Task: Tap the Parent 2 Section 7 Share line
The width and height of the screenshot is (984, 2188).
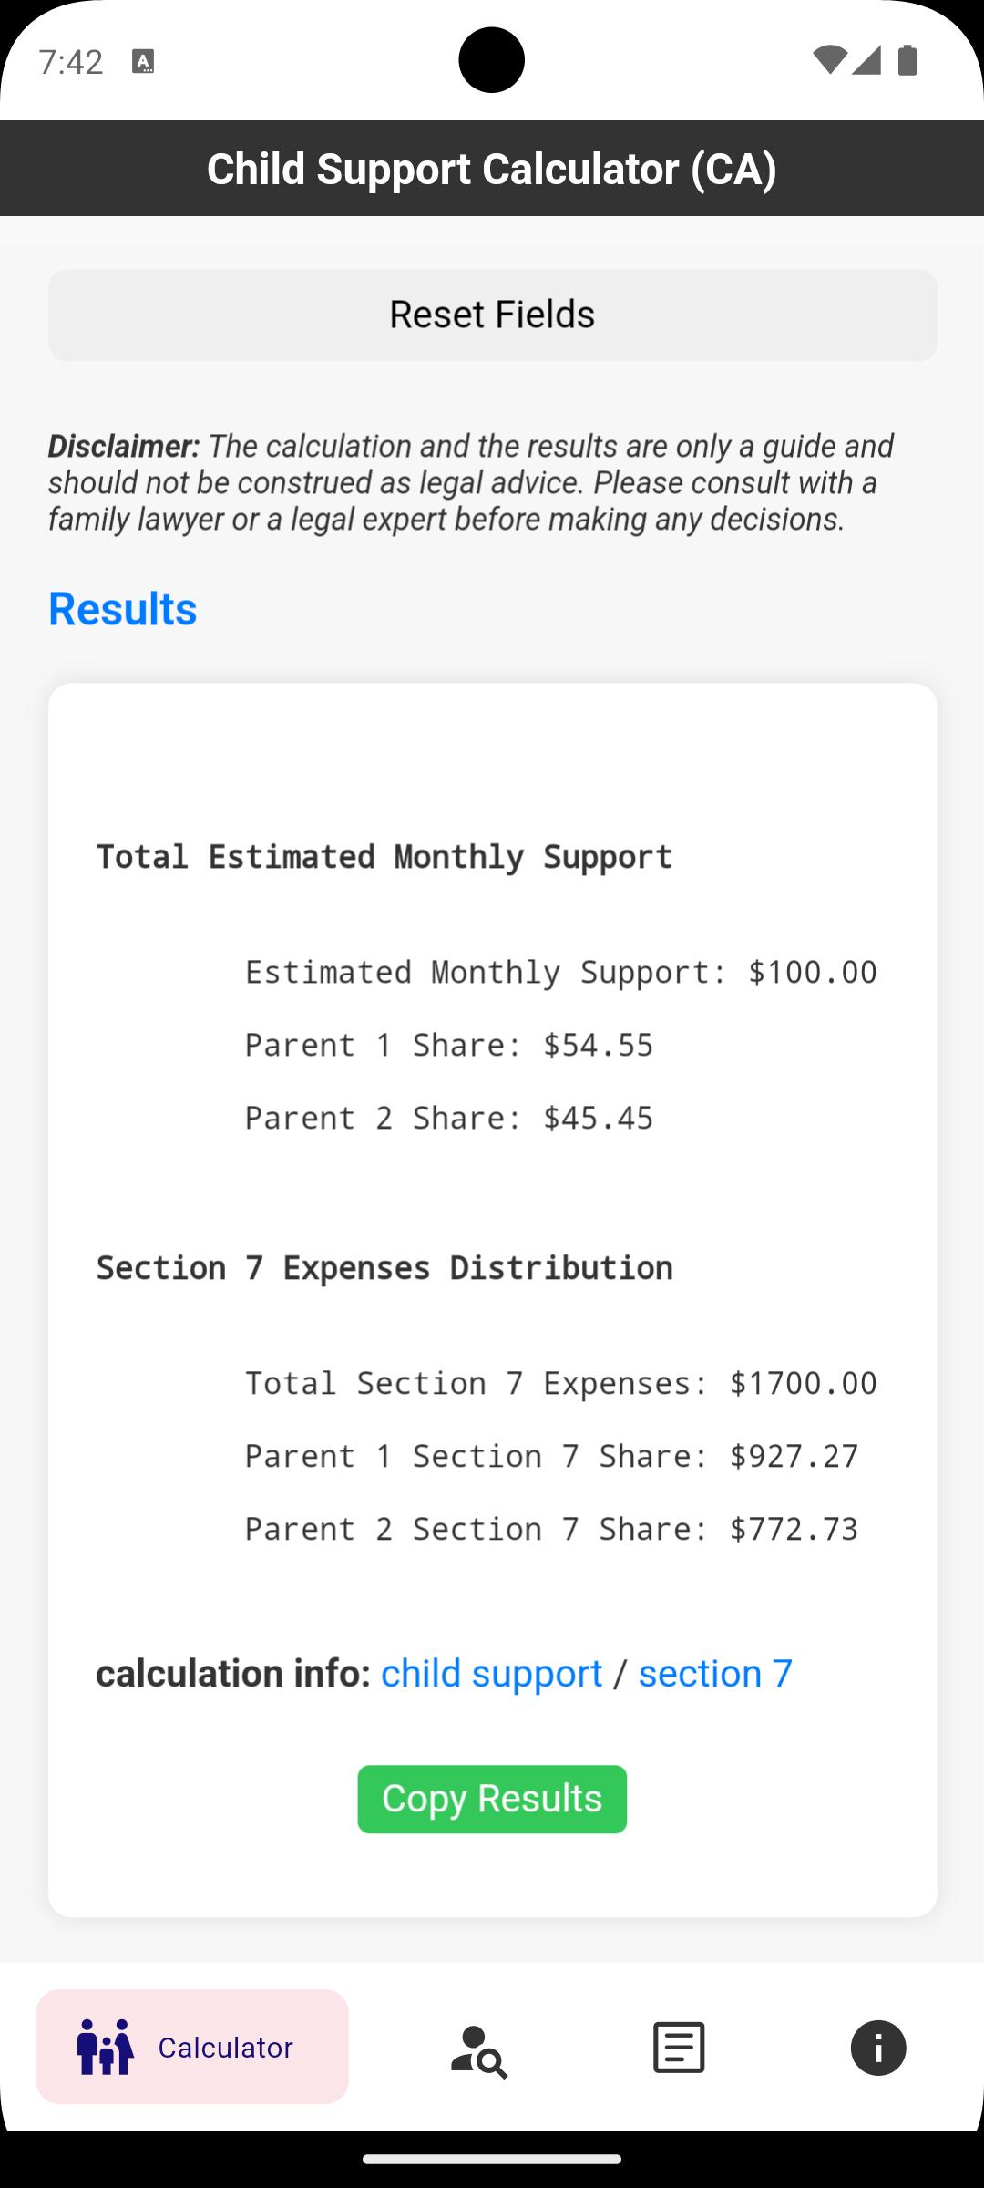Action: click(x=551, y=1529)
